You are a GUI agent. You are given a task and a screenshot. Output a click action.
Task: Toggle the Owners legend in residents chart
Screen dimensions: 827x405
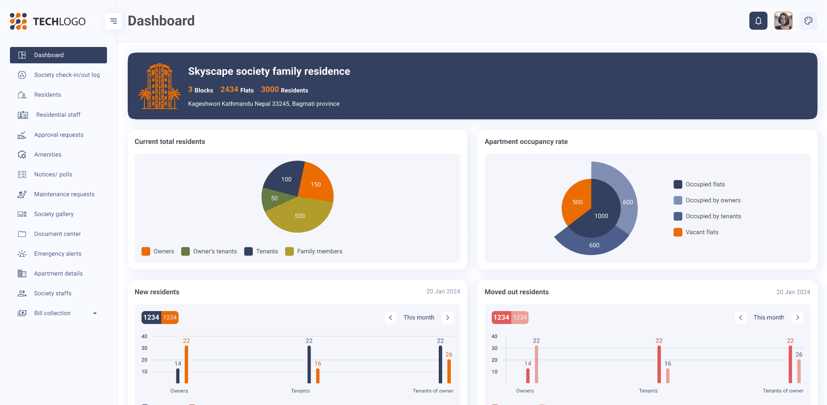pos(158,251)
